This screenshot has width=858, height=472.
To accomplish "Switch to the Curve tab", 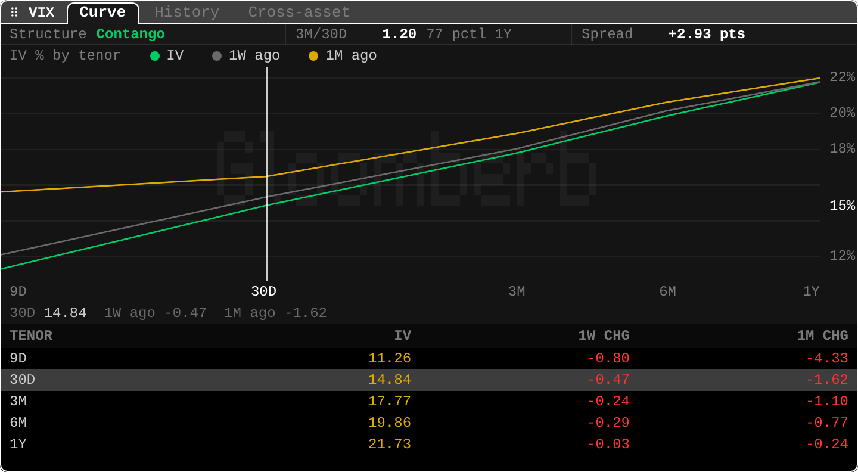I will (102, 13).
